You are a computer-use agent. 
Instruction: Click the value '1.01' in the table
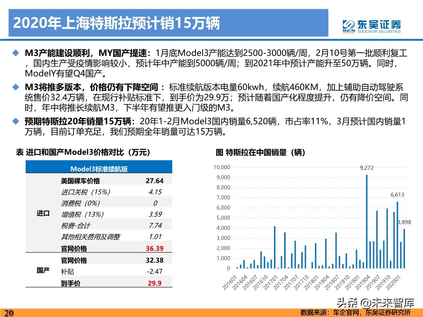pos(155,237)
